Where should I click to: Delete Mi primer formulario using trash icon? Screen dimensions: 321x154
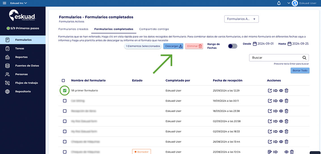[286, 91]
